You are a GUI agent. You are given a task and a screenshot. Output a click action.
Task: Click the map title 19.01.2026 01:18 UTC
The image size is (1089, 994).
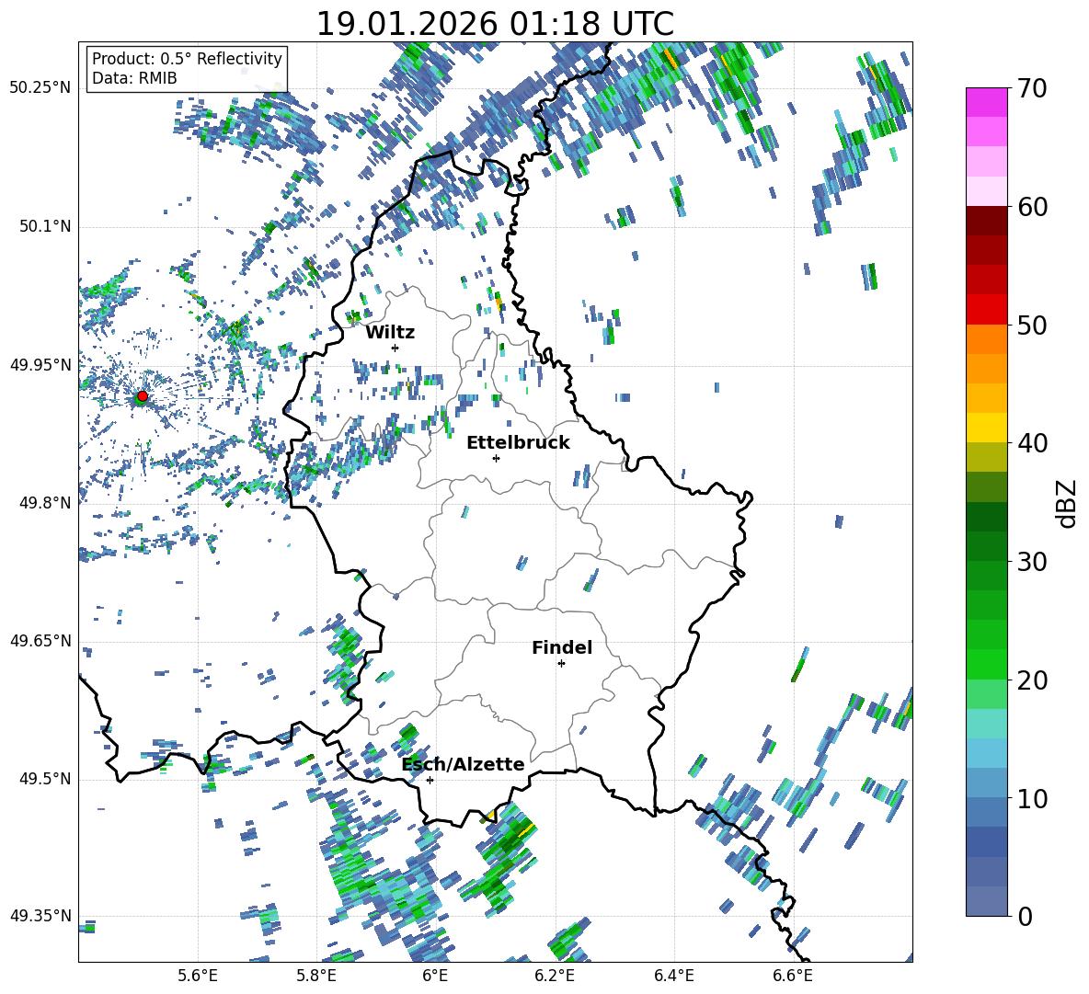coord(495,24)
